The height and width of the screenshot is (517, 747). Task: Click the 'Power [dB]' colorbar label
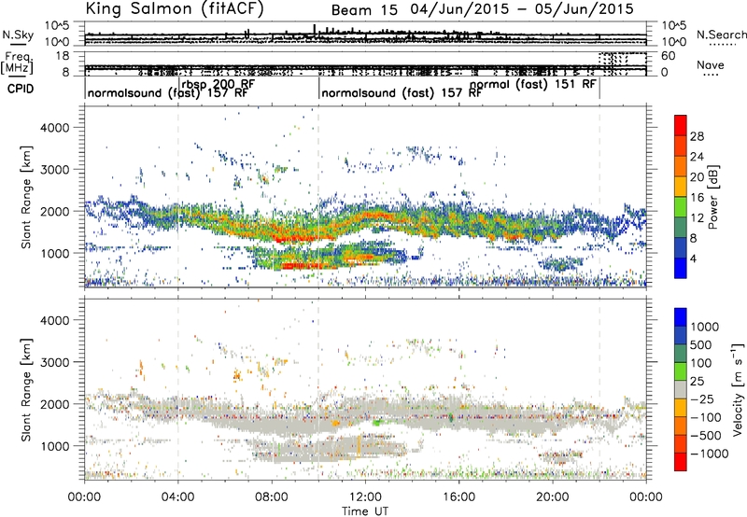tap(713, 197)
